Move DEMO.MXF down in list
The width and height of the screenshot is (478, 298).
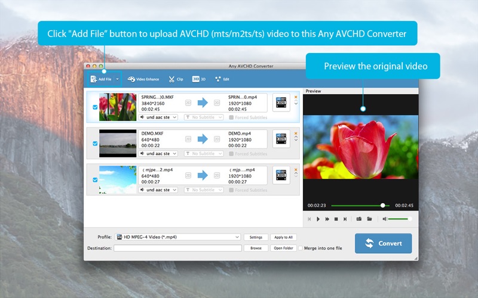296,140
